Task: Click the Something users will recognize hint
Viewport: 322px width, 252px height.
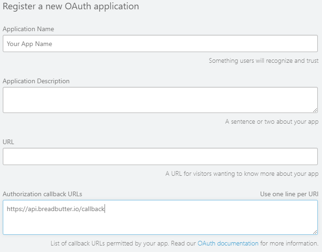Action: click(263, 60)
